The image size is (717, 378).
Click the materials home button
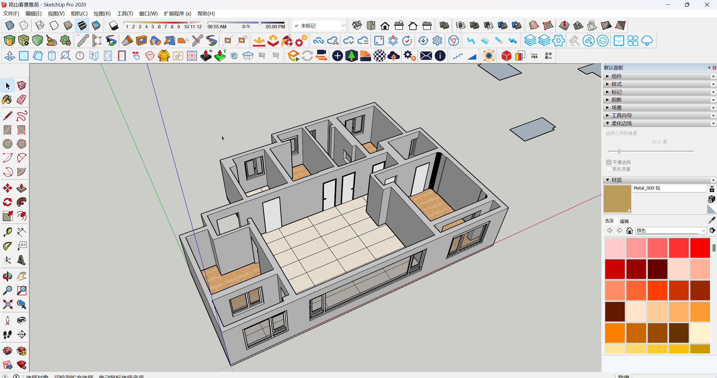point(629,231)
